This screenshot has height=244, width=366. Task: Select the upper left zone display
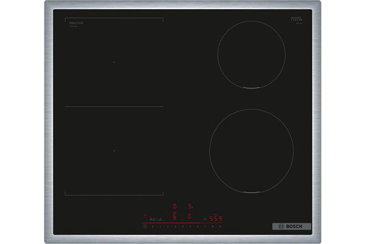click(174, 206)
